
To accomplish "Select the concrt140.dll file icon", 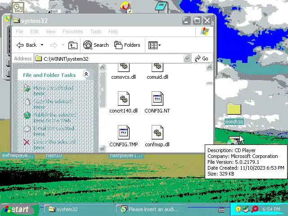I will pyautogui.click(x=124, y=99).
